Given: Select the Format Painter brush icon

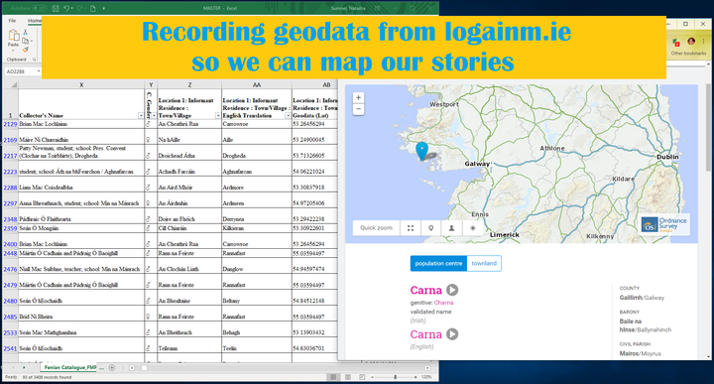Looking at the screenshot, I should coord(26,49).
